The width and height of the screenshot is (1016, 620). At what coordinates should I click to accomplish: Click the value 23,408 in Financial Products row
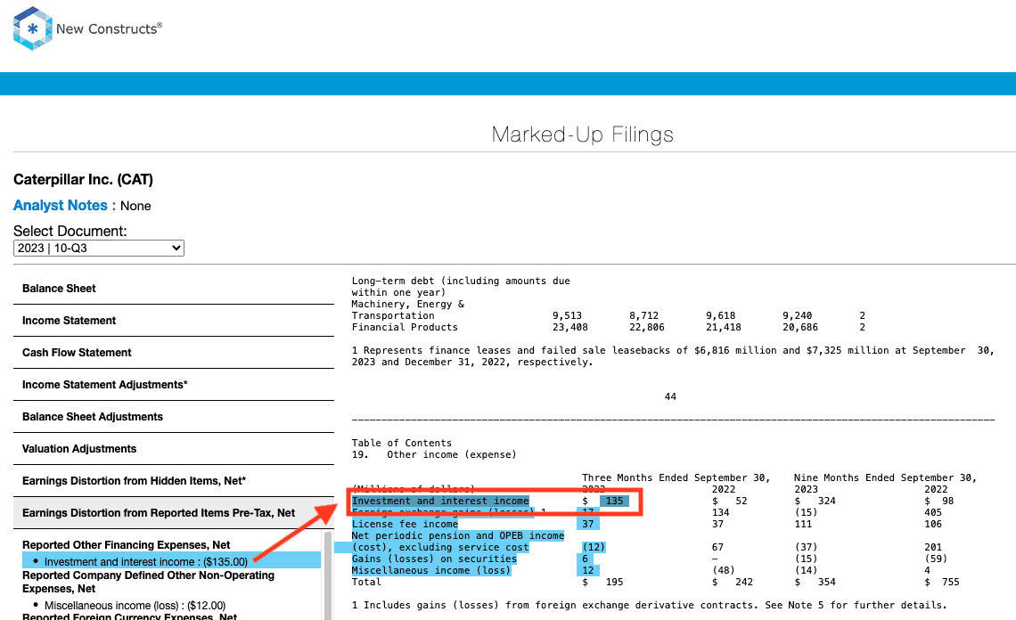[570, 328]
